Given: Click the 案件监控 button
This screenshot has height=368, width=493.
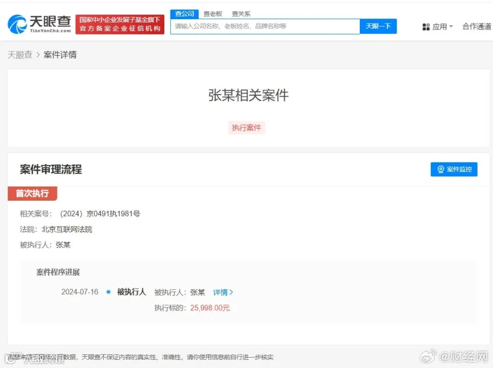Looking at the screenshot, I should (x=454, y=170).
